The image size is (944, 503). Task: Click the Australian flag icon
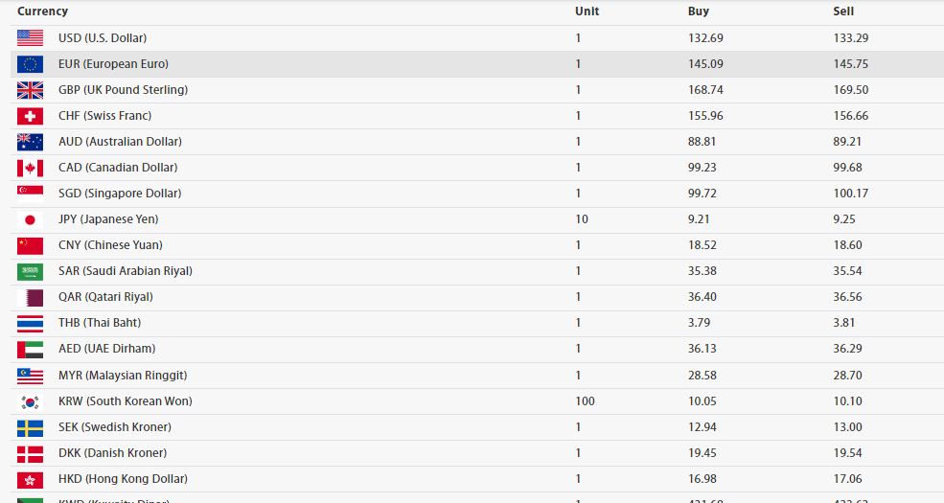tap(30, 142)
